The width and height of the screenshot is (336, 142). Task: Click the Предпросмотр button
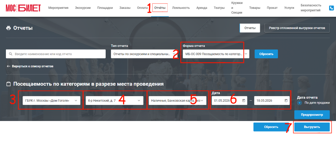312,115
